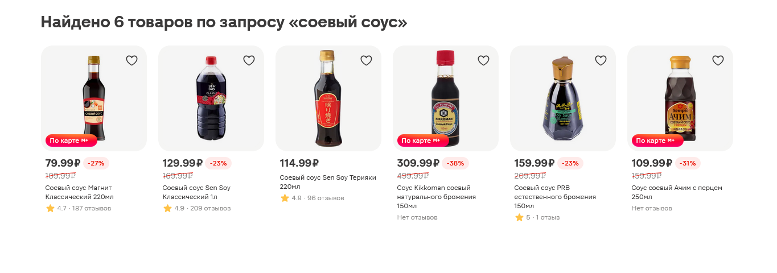This screenshot has width=777, height=273.
Task: Click heart icon on PRB soy sauce
Action: click(x=601, y=61)
